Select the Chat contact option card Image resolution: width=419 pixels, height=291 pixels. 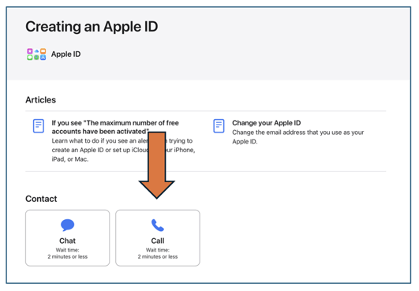pyautogui.click(x=67, y=238)
